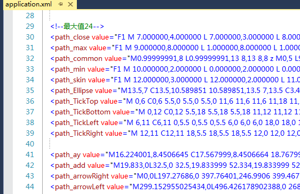
Task: Click line number 44 in gutter
Action: click(x=30, y=187)
